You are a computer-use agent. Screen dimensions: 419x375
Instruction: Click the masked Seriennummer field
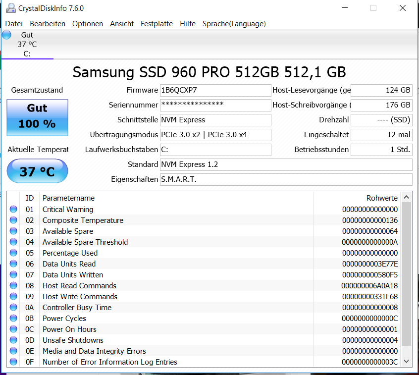pos(215,105)
